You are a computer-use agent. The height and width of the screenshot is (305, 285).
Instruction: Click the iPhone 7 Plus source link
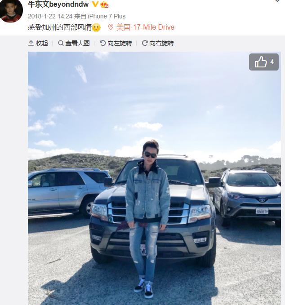pyautogui.click(x=107, y=16)
